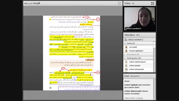Click the Attendees list scrollbar
The image size is (179, 101).
(x=154, y=57)
